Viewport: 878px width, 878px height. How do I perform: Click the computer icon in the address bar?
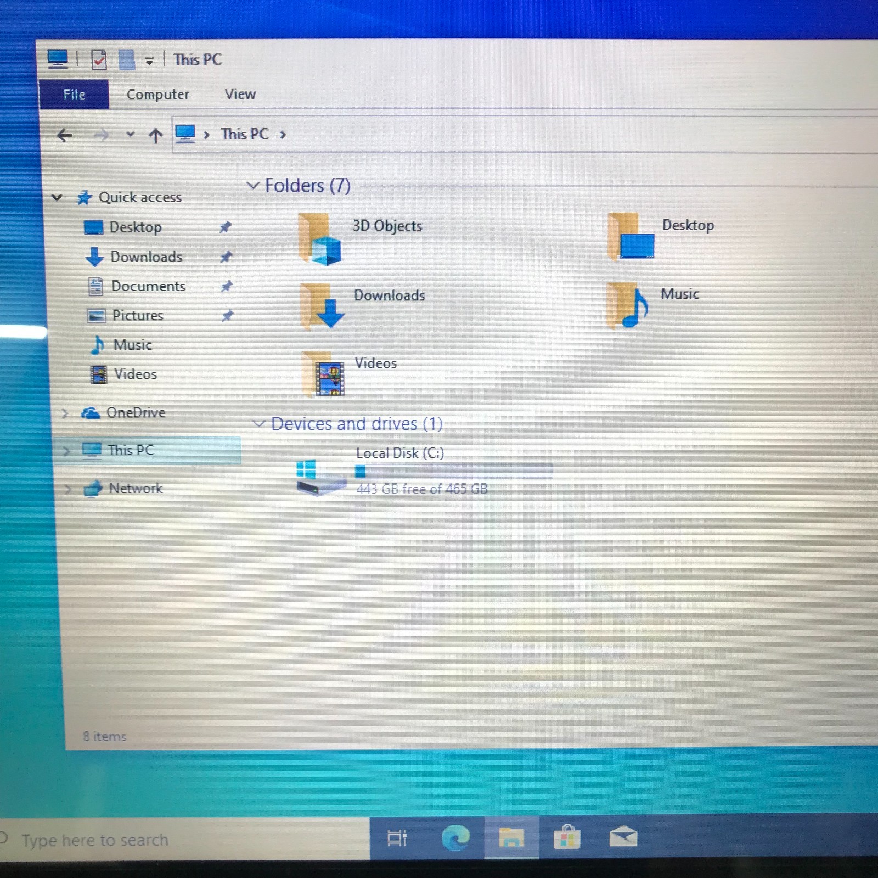(x=185, y=133)
